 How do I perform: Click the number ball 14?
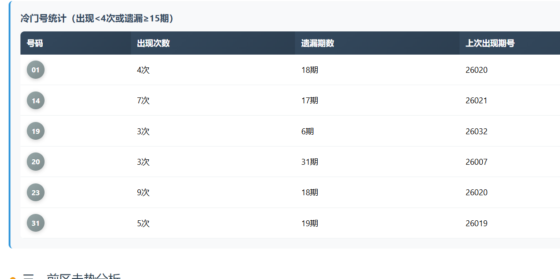[35, 101]
